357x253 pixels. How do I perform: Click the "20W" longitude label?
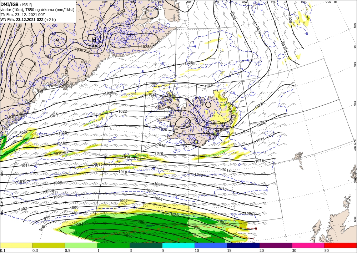click(188, 2)
